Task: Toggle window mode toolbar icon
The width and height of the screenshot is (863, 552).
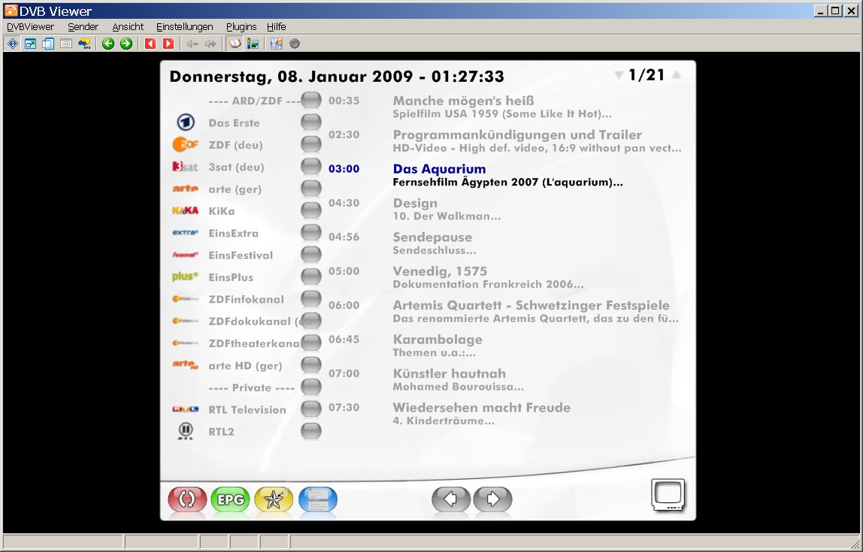Action: tap(30, 44)
